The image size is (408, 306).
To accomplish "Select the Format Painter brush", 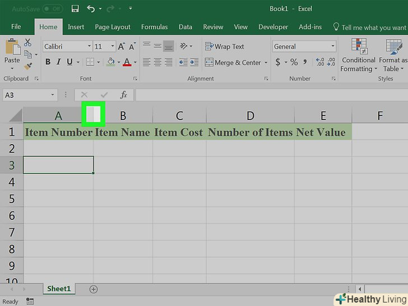I will point(28,66).
